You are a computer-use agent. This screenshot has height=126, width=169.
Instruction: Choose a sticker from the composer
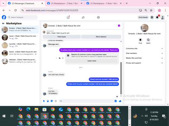(x=52, y=101)
